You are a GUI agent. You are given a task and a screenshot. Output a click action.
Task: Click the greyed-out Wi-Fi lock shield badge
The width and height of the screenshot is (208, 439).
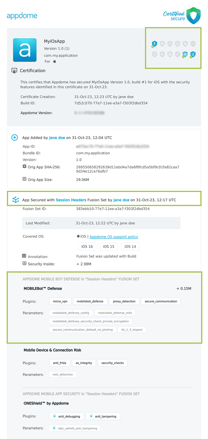[x=154, y=54]
